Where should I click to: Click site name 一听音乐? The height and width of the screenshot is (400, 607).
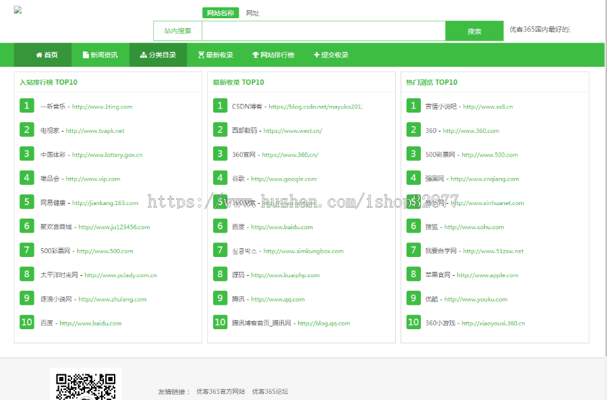[53, 107]
